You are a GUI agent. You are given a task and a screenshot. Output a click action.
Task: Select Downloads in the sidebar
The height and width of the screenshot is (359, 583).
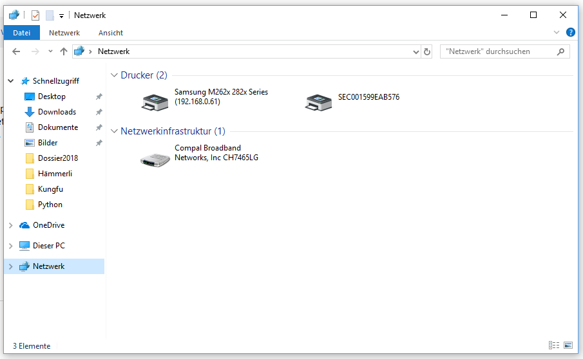[57, 112]
